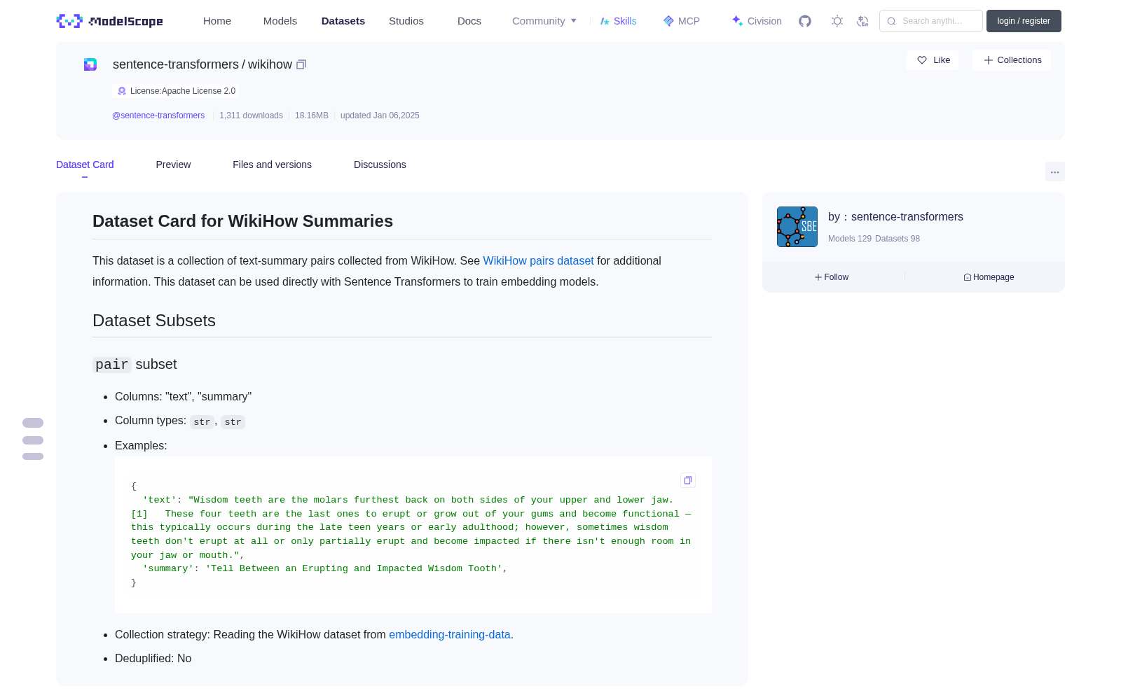Click the 'updated Jan 06,2025' text

tap(380, 115)
